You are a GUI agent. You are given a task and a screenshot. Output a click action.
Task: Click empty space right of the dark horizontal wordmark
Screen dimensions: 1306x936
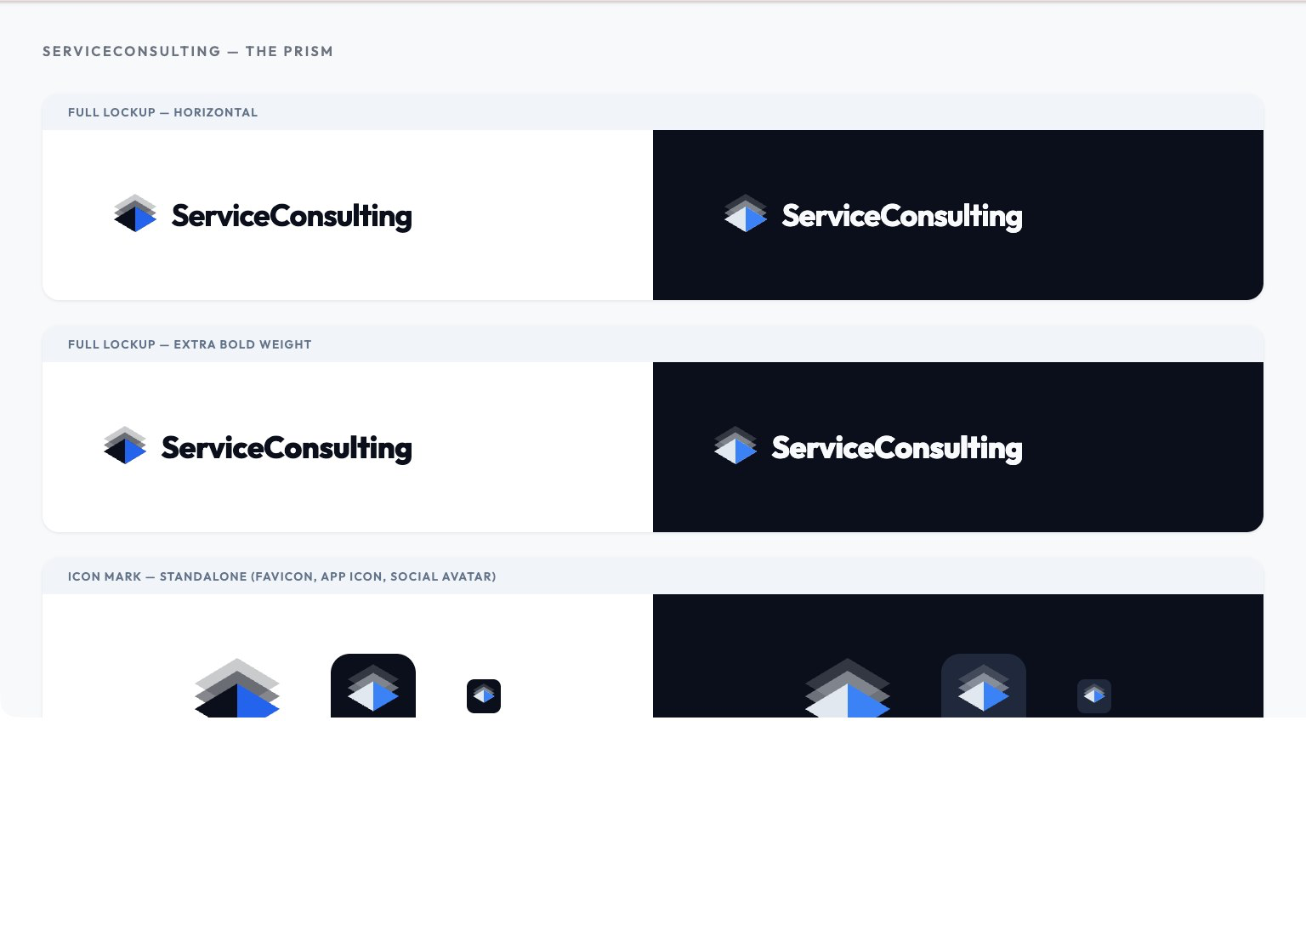tap(1148, 216)
